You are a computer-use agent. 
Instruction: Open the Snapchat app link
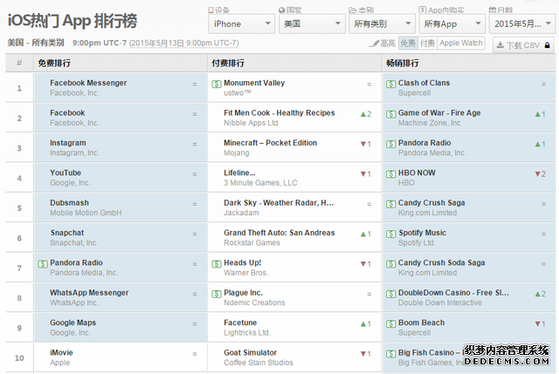67,233
